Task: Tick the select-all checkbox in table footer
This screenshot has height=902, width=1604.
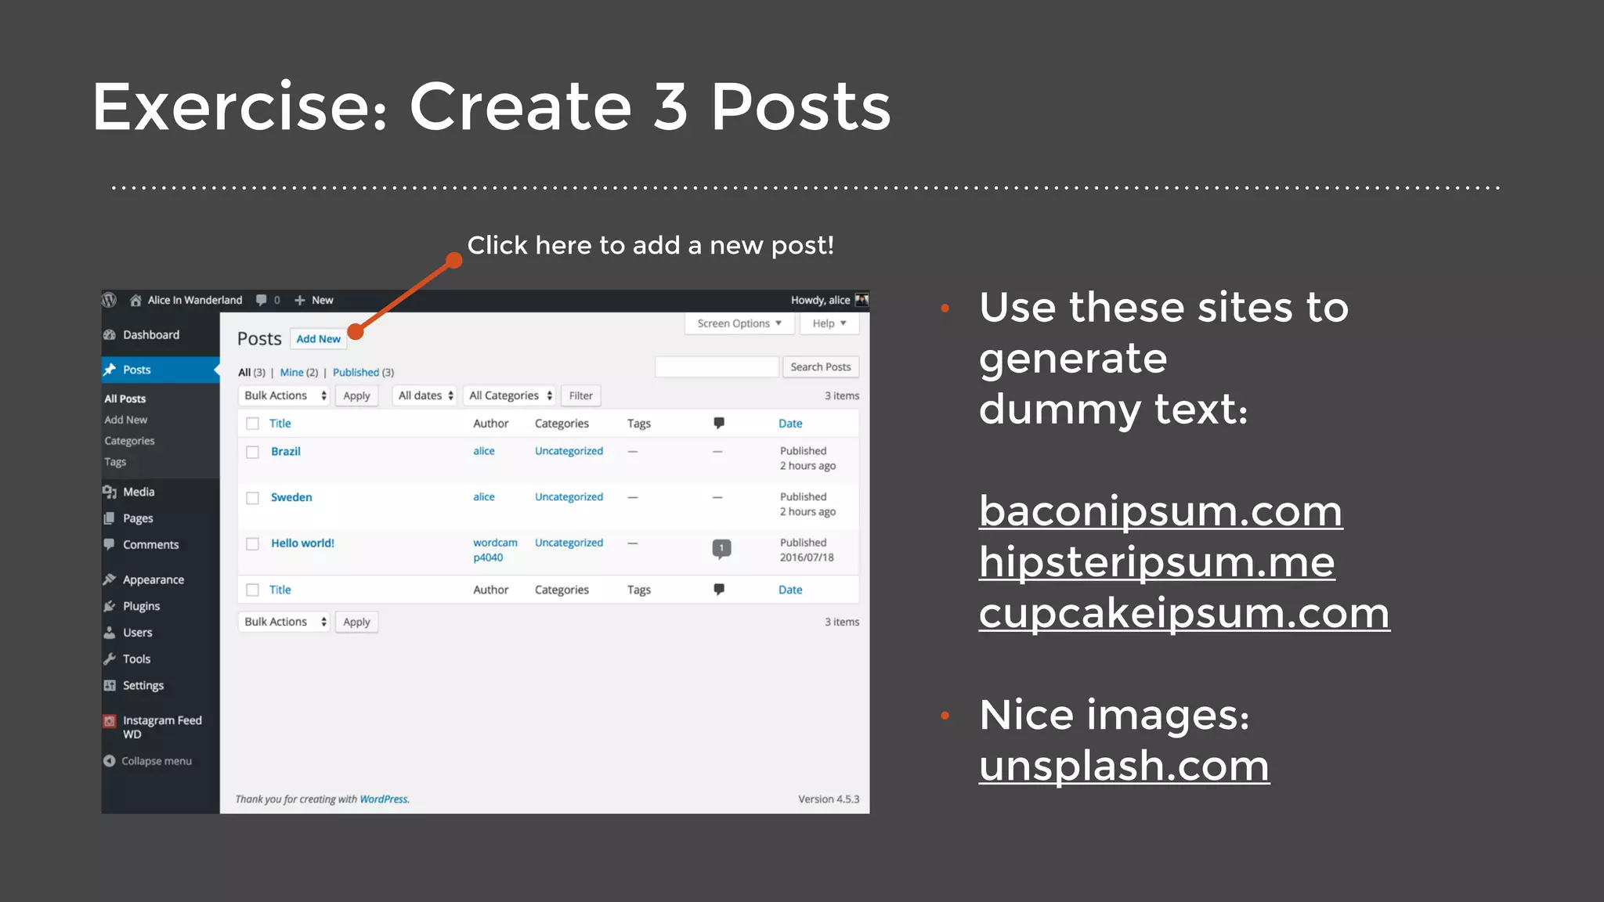Action: click(x=252, y=590)
